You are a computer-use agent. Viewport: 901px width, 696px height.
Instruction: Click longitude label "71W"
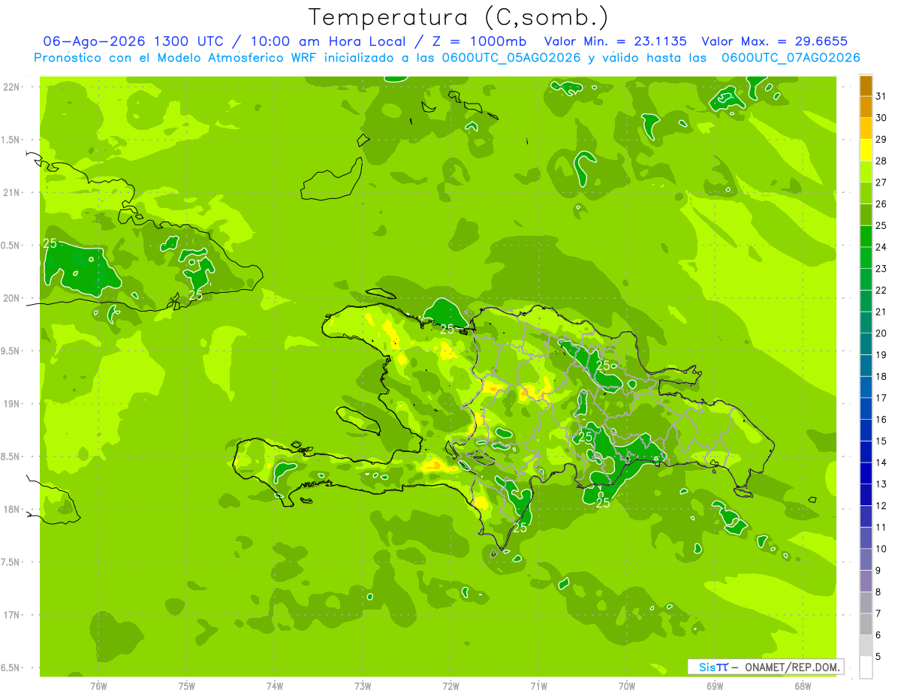[538, 686]
